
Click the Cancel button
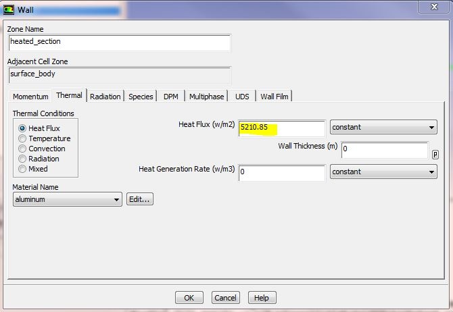click(x=226, y=298)
